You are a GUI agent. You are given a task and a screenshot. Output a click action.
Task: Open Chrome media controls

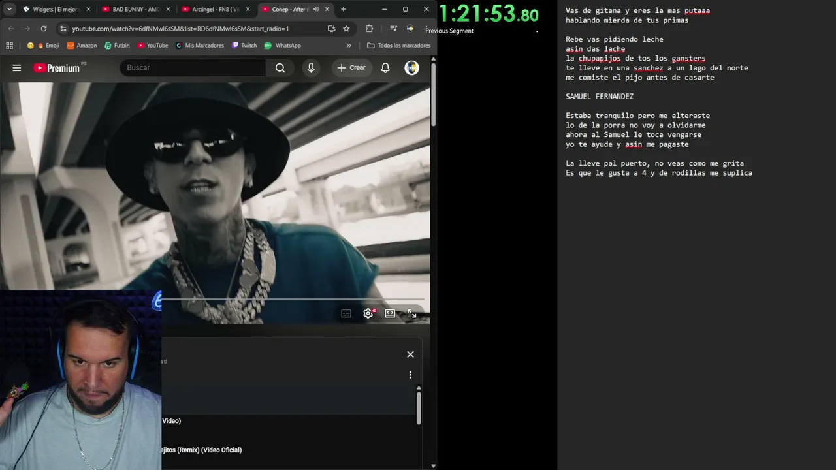tap(393, 29)
